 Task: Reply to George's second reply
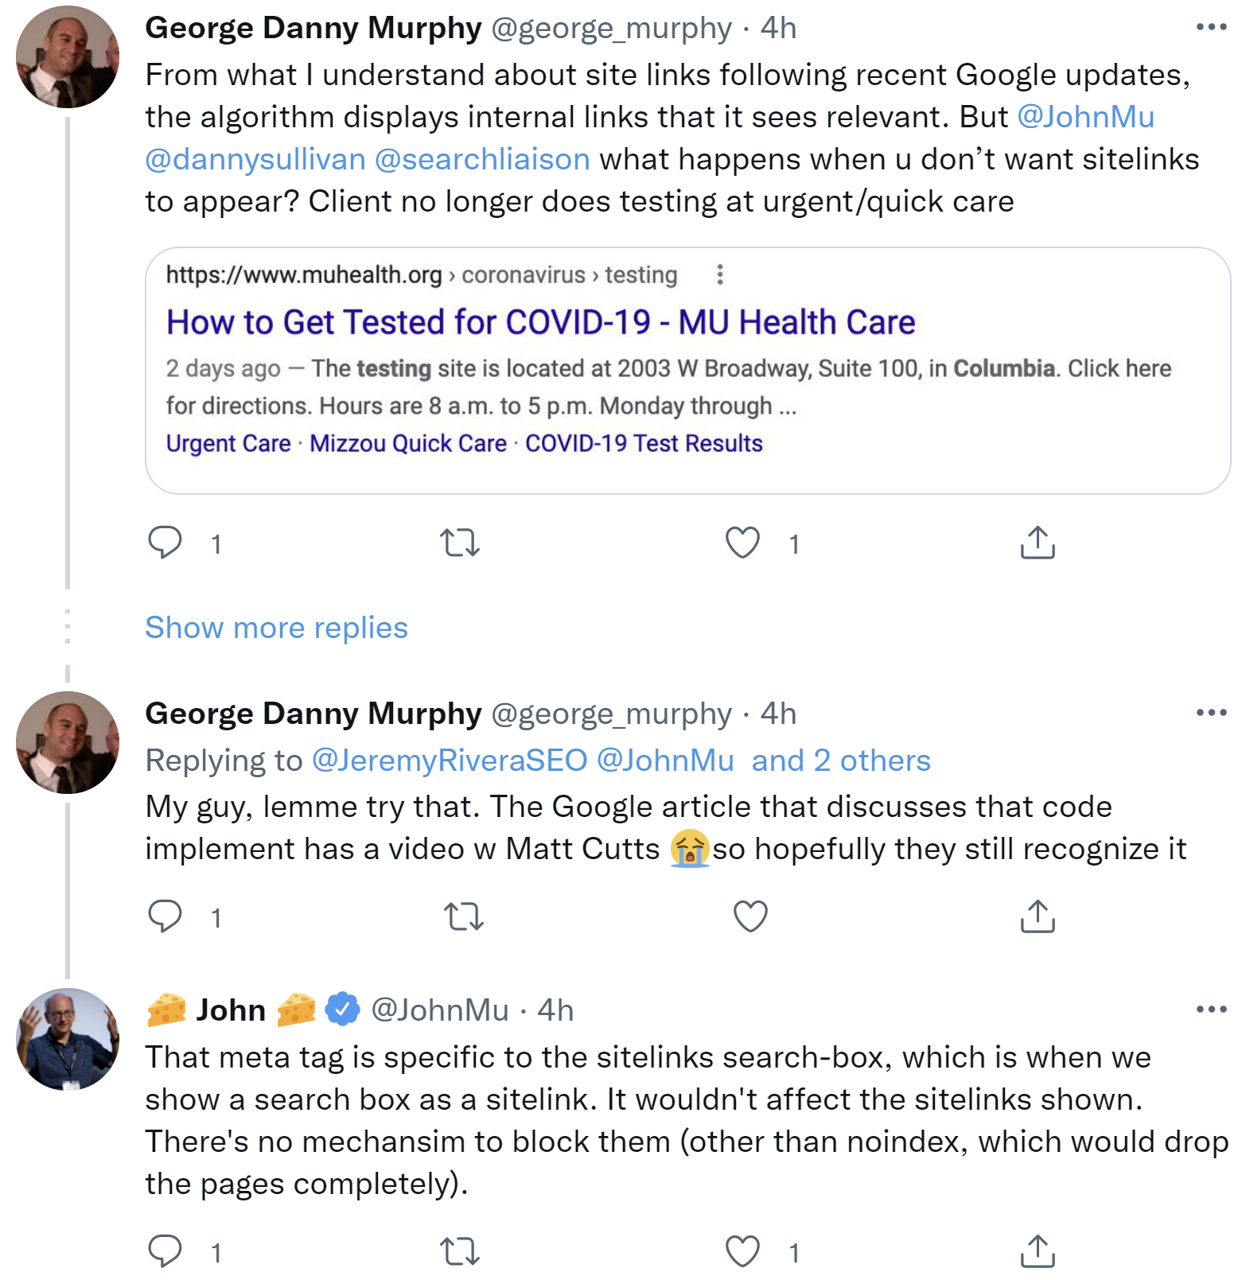click(x=164, y=917)
